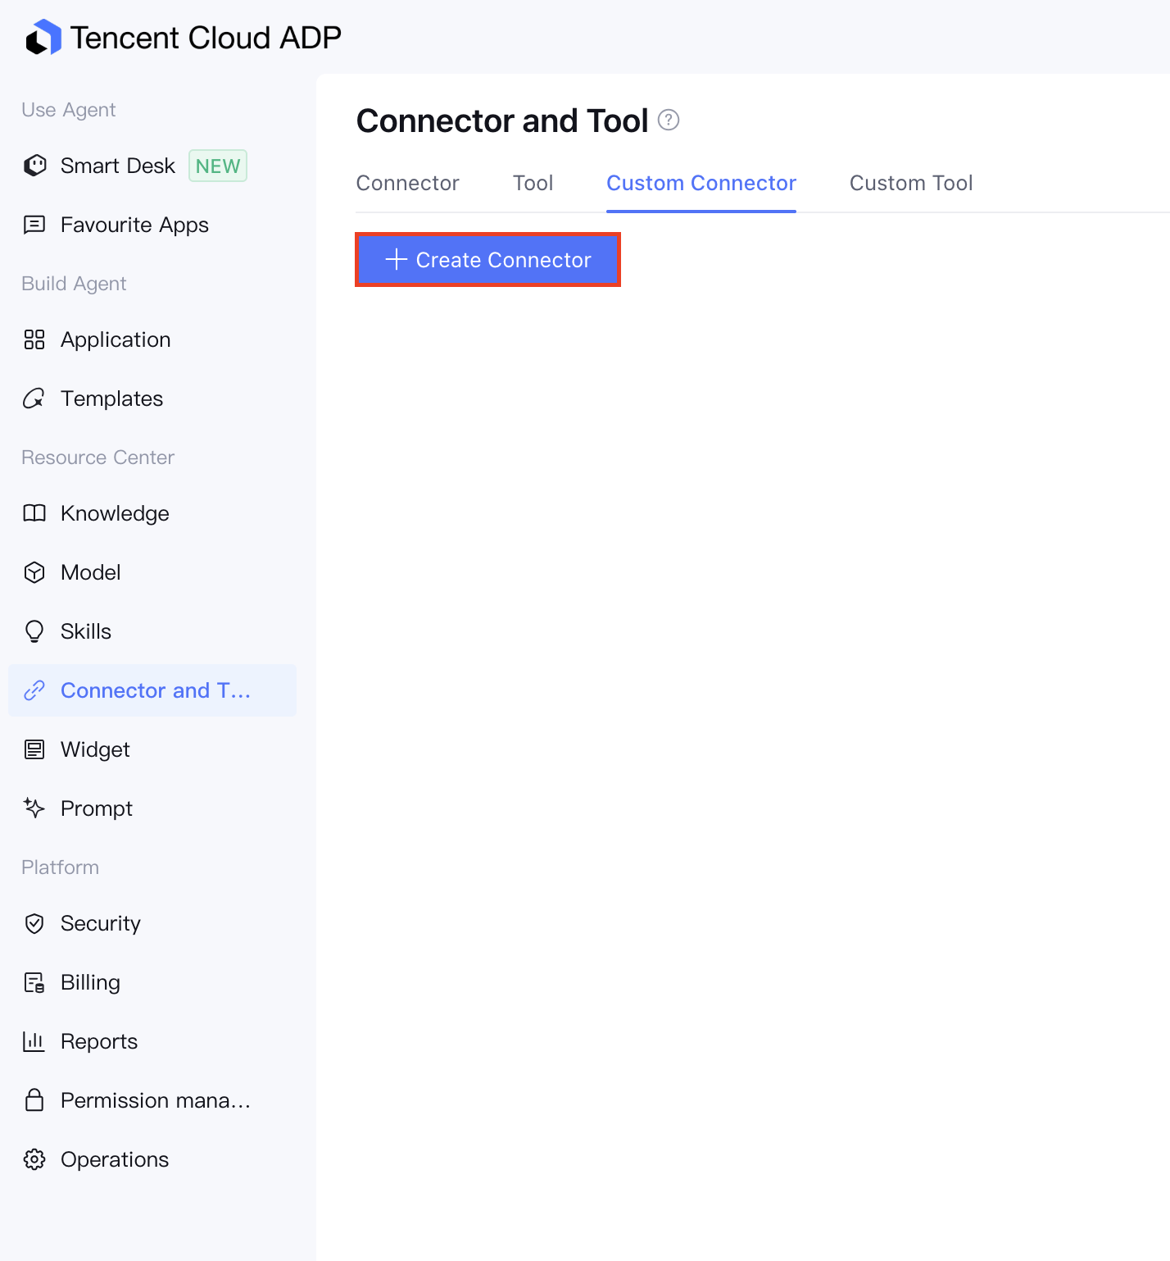Click the Use Agent section heading
This screenshot has width=1170, height=1261.
click(x=68, y=110)
